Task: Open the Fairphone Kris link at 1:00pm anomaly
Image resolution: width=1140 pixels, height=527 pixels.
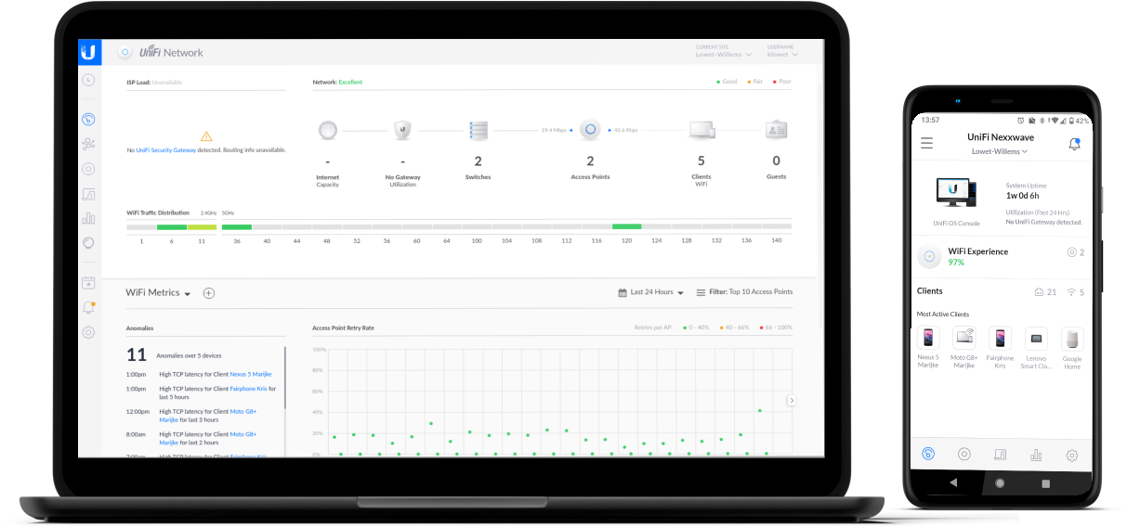Action: click(x=248, y=389)
